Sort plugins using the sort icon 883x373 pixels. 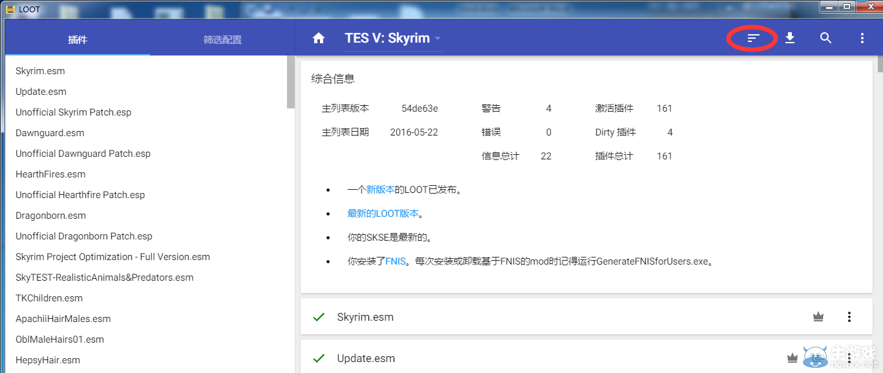753,38
